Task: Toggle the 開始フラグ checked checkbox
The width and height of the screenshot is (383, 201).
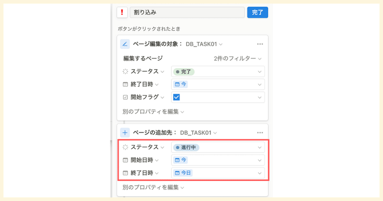Action: tap(176, 97)
